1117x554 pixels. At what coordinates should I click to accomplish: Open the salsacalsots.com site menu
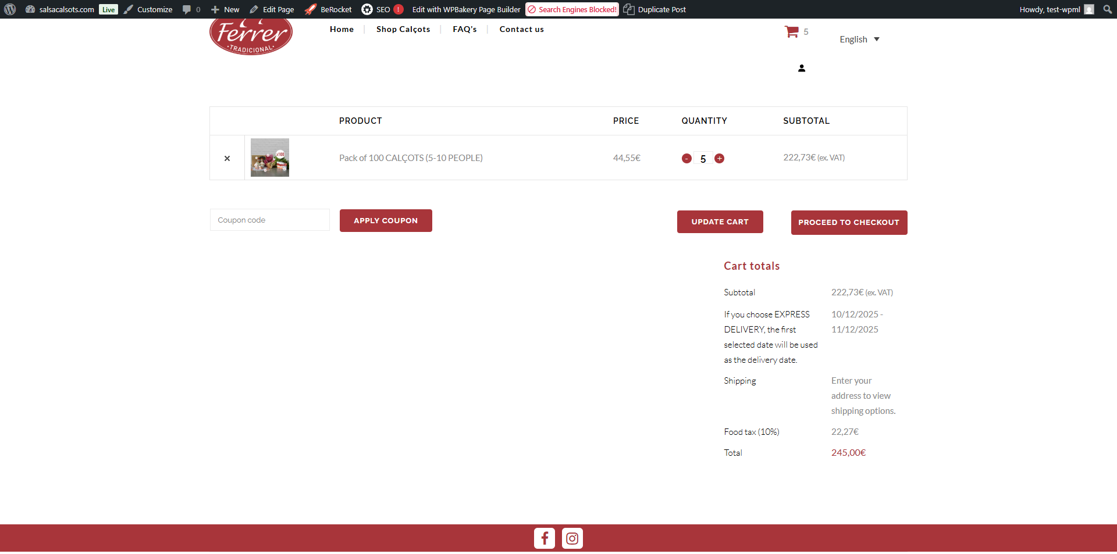click(60, 9)
